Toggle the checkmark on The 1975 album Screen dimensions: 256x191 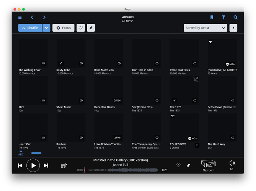tap(174, 100)
